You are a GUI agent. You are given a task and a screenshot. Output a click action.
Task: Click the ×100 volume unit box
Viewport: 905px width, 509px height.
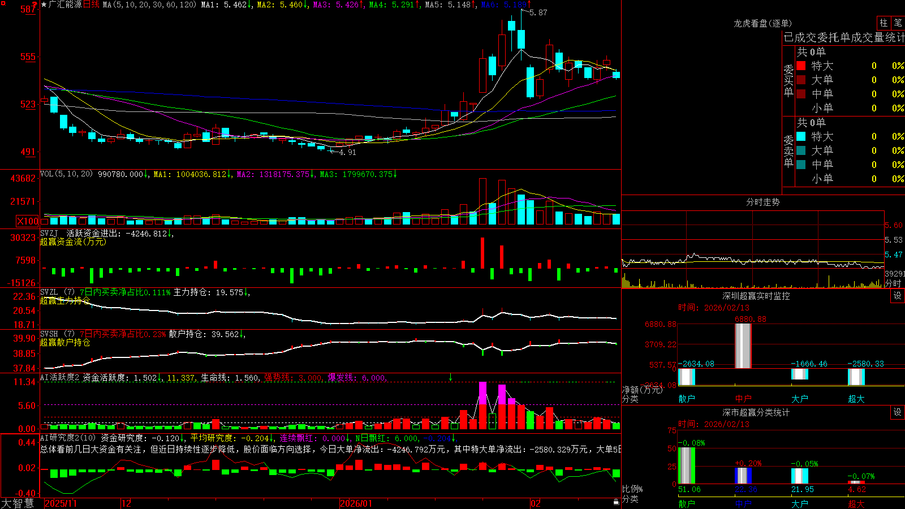coord(27,221)
